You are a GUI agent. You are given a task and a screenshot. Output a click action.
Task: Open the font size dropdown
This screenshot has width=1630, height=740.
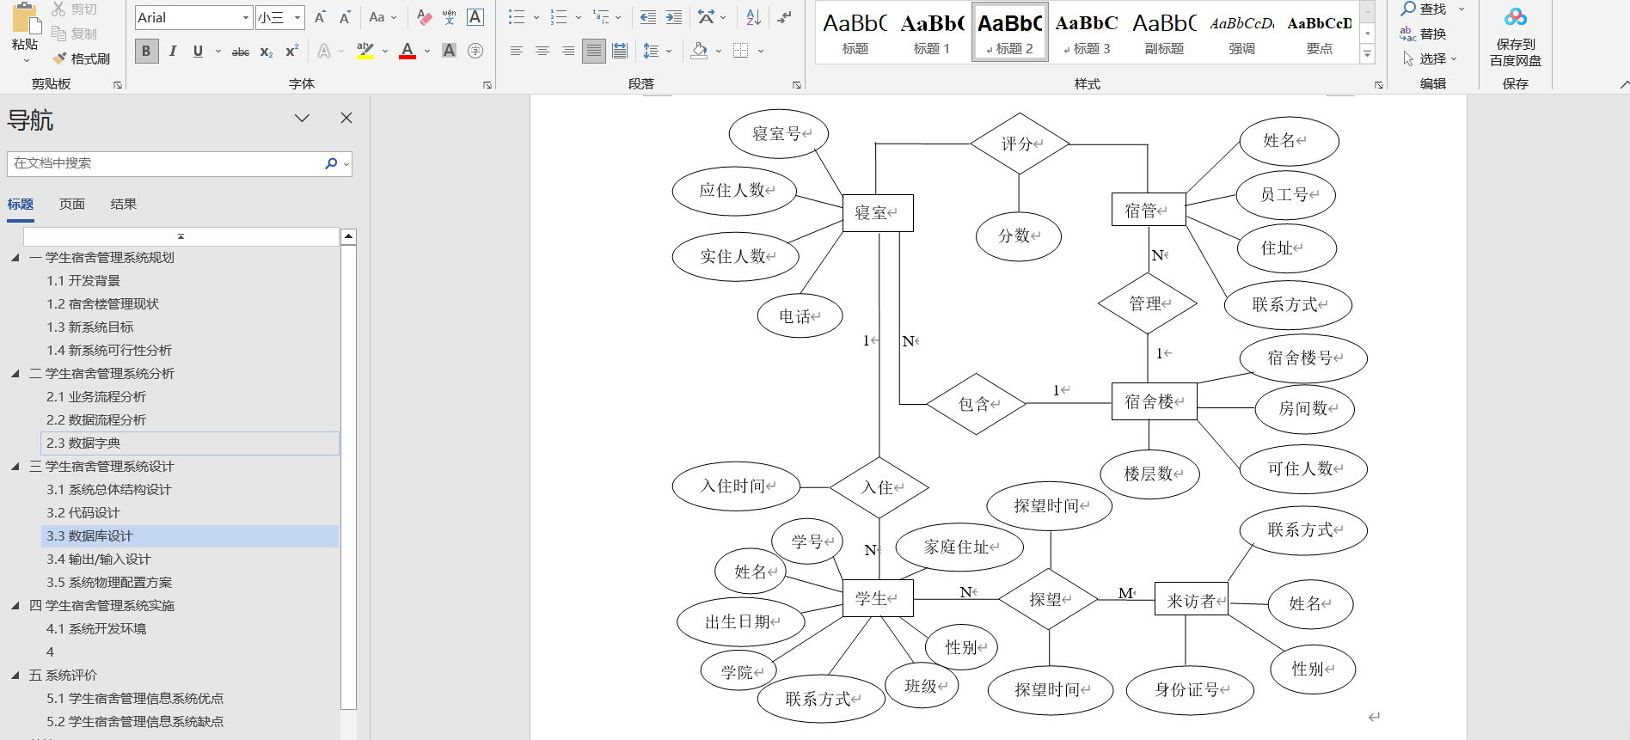click(x=297, y=17)
